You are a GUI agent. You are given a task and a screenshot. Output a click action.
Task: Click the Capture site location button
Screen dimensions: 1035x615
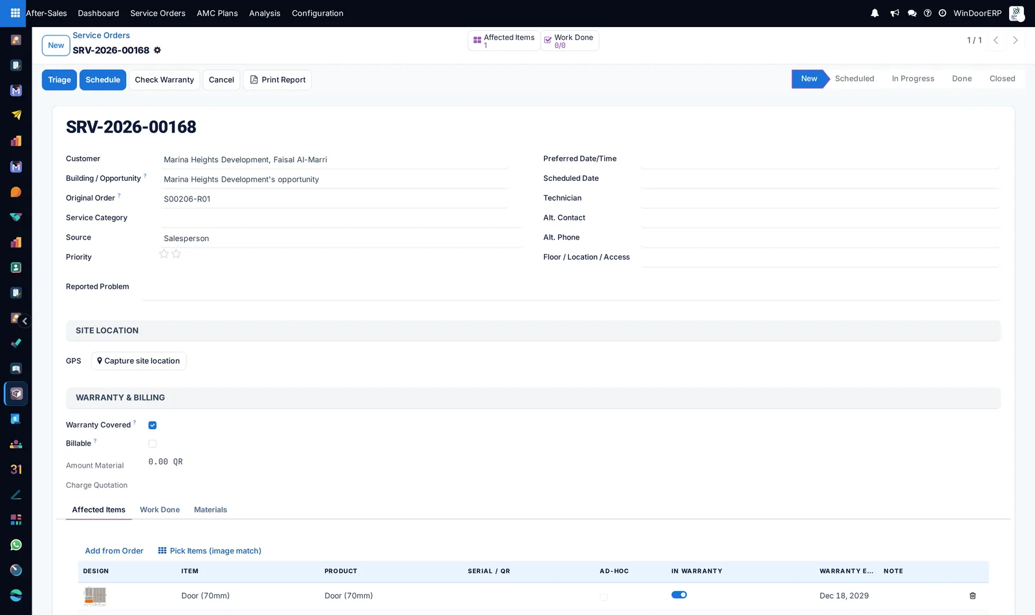[x=138, y=361]
